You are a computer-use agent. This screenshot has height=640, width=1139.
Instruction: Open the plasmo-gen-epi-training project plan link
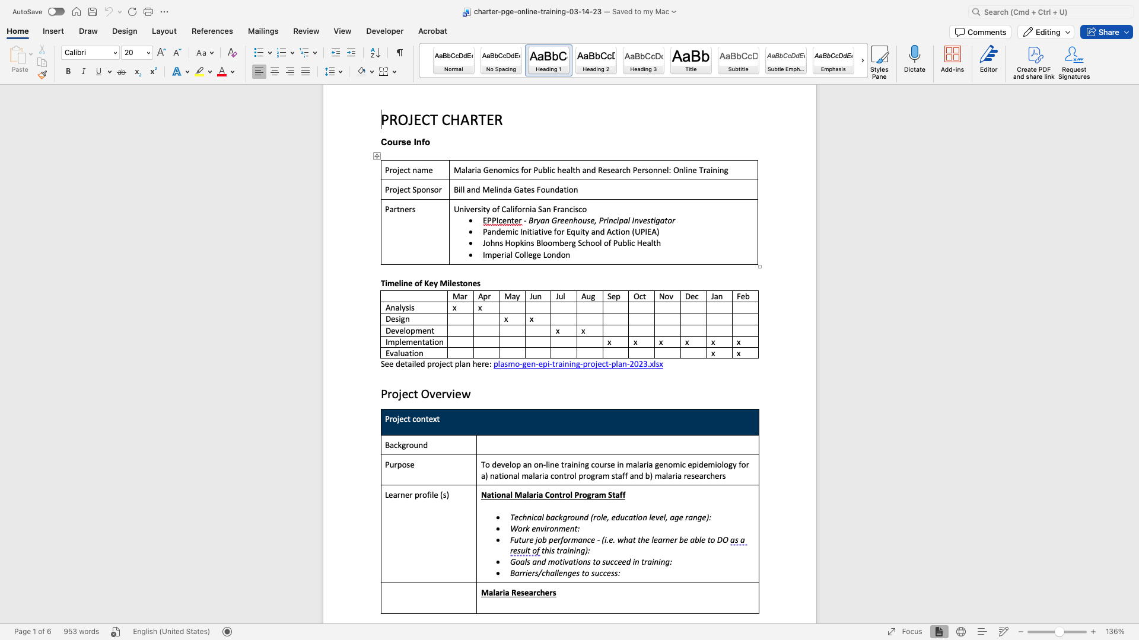point(578,364)
